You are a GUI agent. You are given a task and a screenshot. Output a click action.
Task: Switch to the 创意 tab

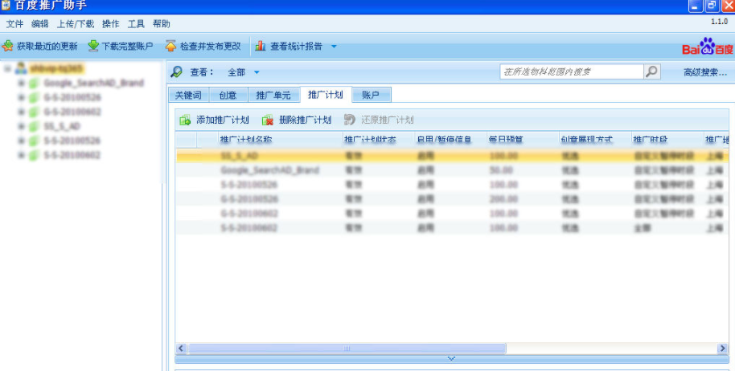(x=228, y=95)
